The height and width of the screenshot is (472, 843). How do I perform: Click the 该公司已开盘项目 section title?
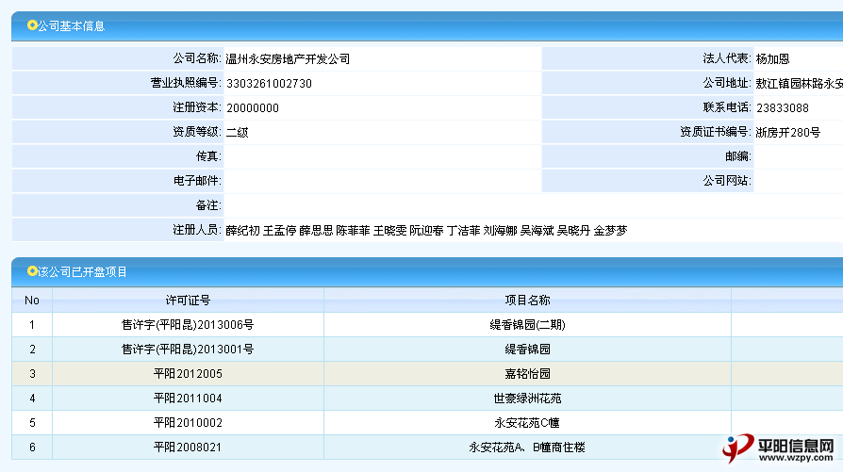(x=82, y=271)
